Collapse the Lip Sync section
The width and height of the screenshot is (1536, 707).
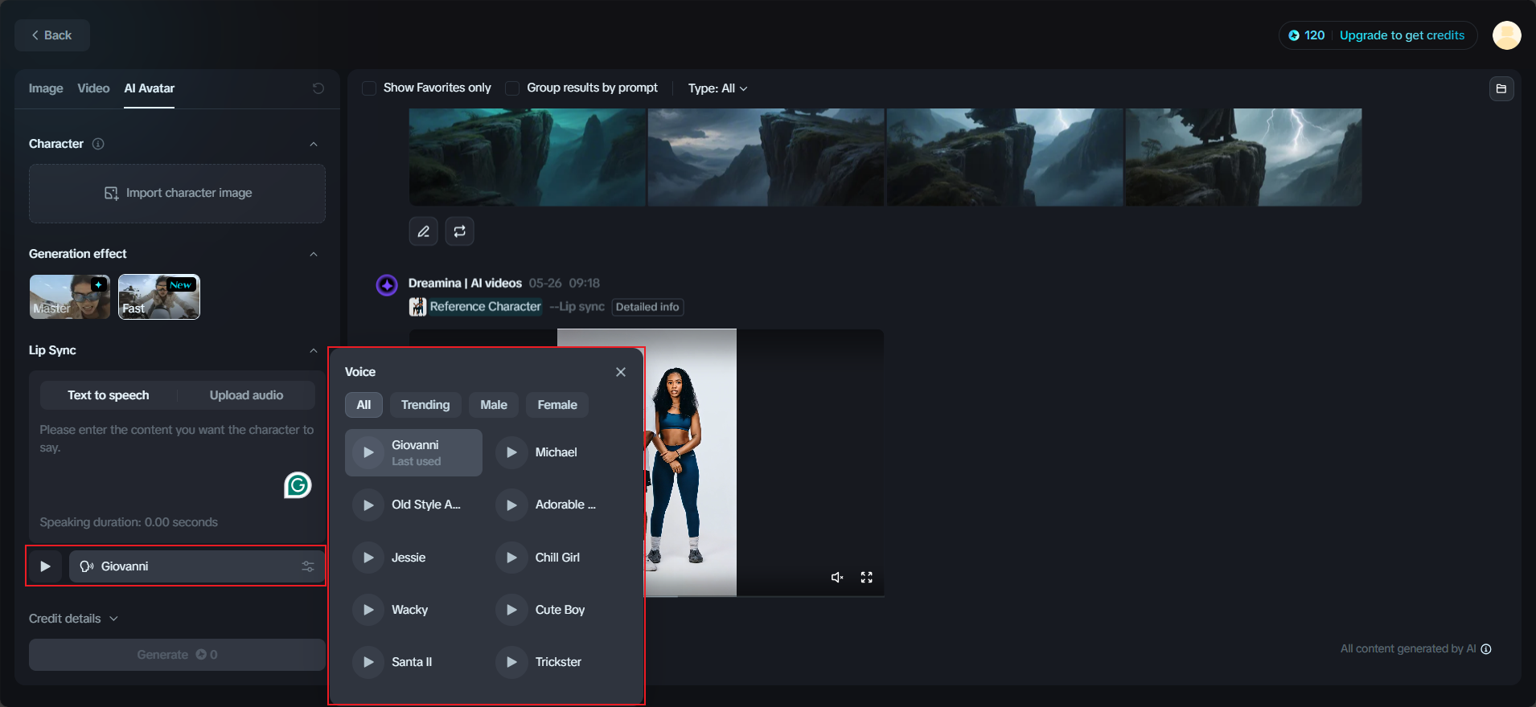[314, 350]
